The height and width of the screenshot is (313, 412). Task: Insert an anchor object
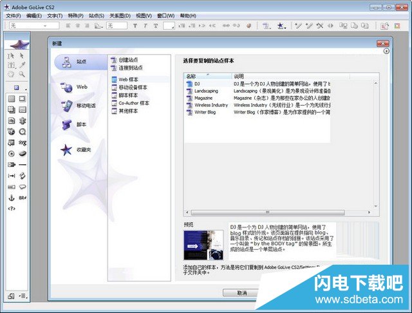[x=12, y=198]
